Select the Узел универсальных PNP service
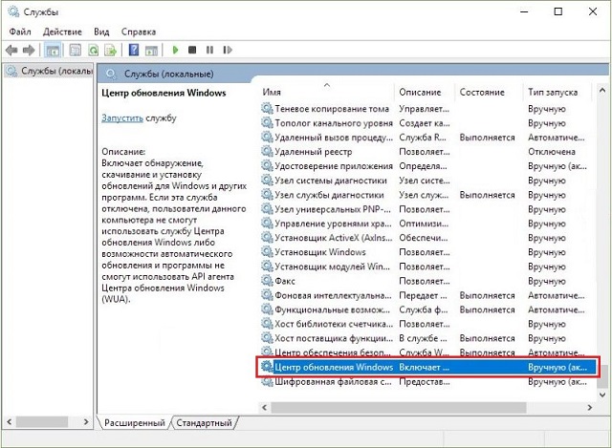 point(427,209)
